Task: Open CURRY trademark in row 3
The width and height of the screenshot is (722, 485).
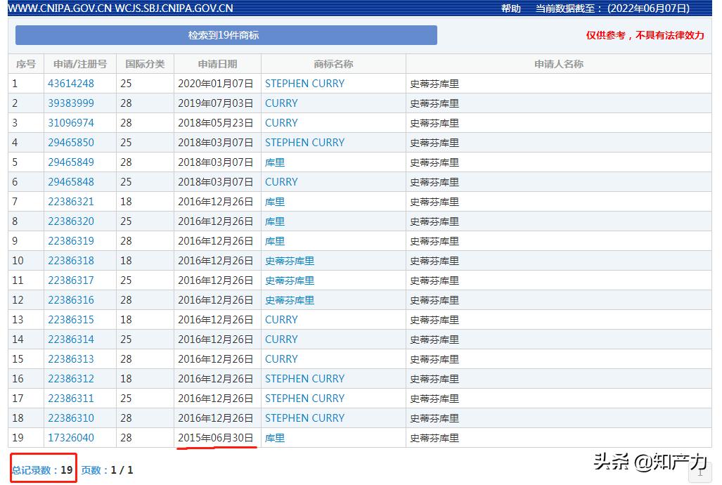Action: [281, 123]
